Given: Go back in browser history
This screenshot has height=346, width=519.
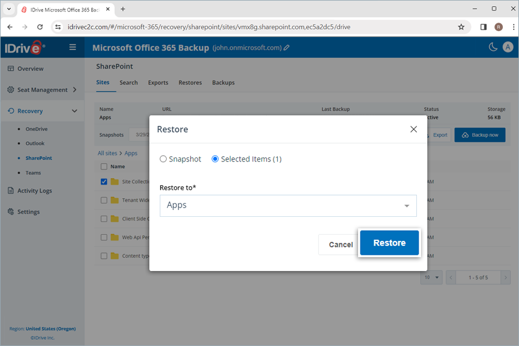Looking at the screenshot, I should point(10,27).
